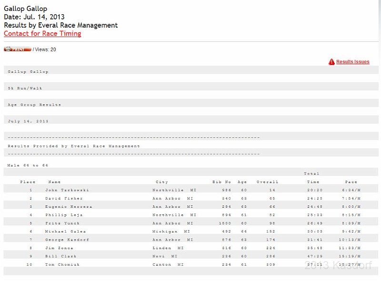Select John Tarkowski's result row name
381x281 pixels.
[x=67, y=190]
